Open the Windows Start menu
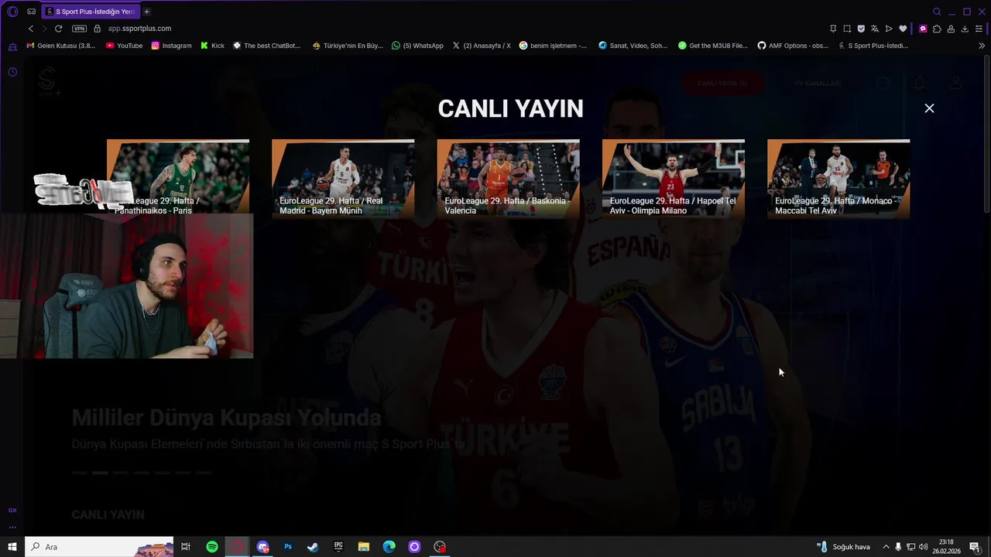This screenshot has width=991, height=557. tap(12, 547)
